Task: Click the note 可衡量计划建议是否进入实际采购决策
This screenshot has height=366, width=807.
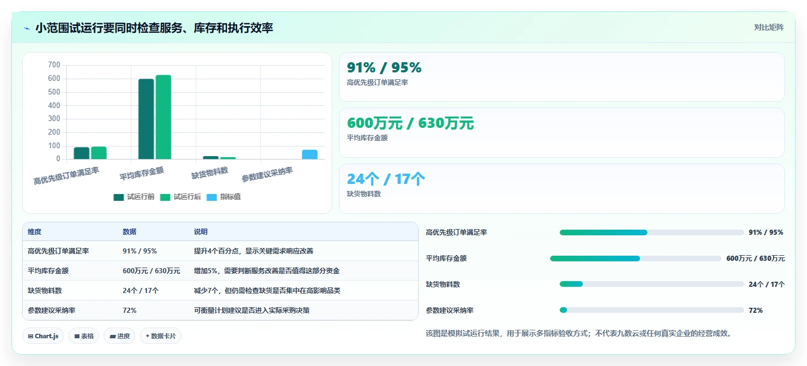Action: (252, 311)
